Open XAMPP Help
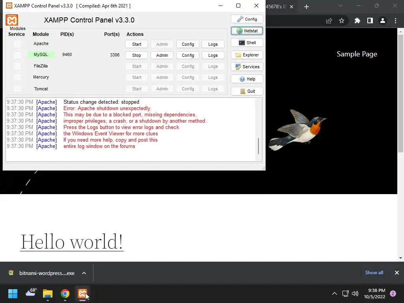The image size is (404, 303). coord(247,79)
